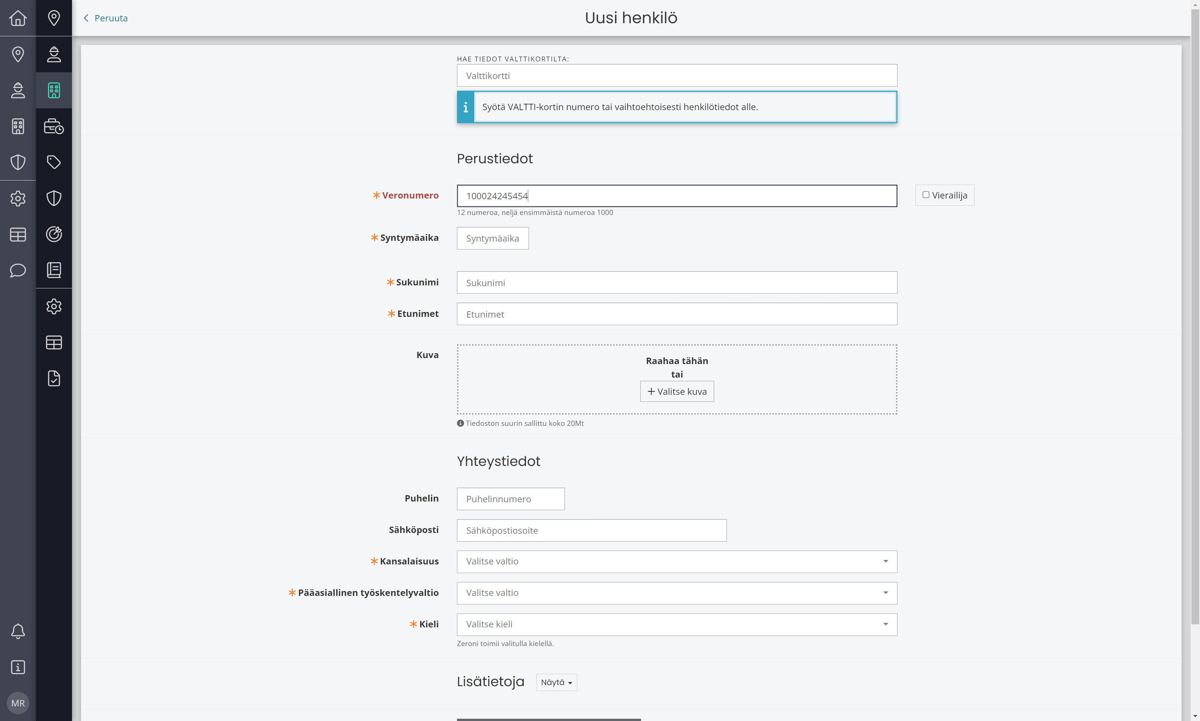Open the document checkmark icon
This screenshot has height=721, width=1200.
click(54, 378)
